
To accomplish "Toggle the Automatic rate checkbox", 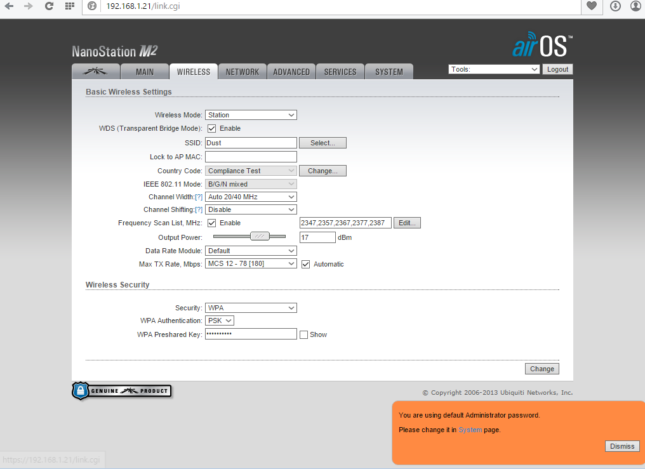I will 305,264.
